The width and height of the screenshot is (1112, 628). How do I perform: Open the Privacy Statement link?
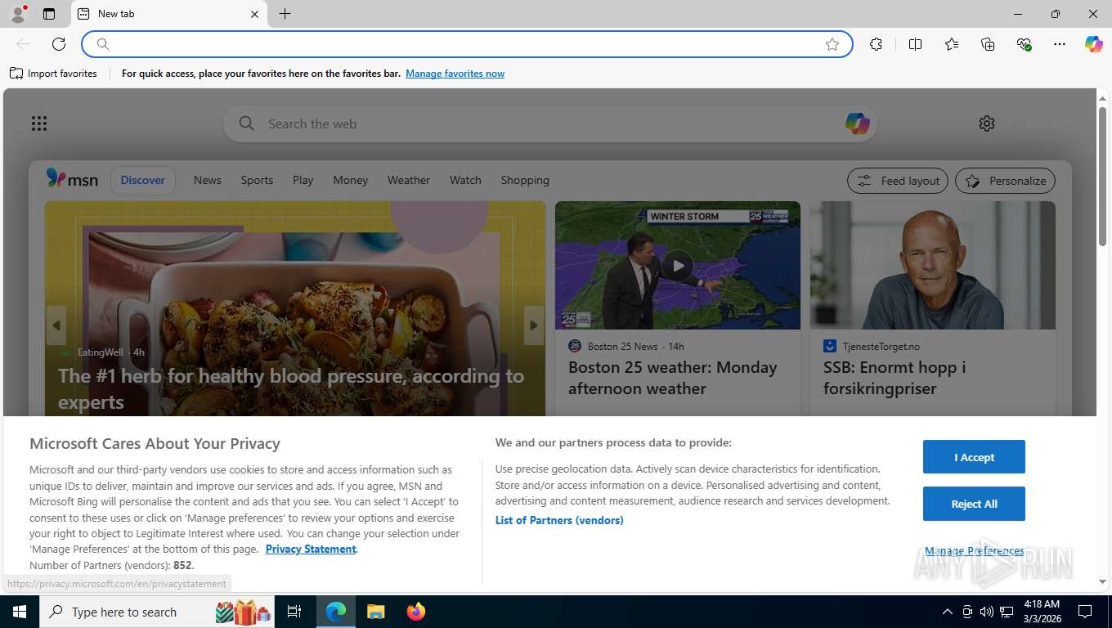tap(311, 549)
